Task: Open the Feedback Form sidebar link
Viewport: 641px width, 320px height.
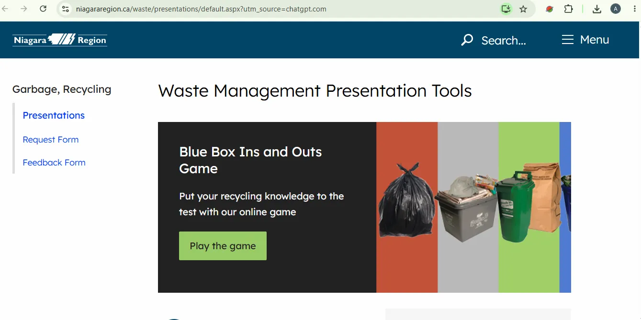Action: click(54, 163)
